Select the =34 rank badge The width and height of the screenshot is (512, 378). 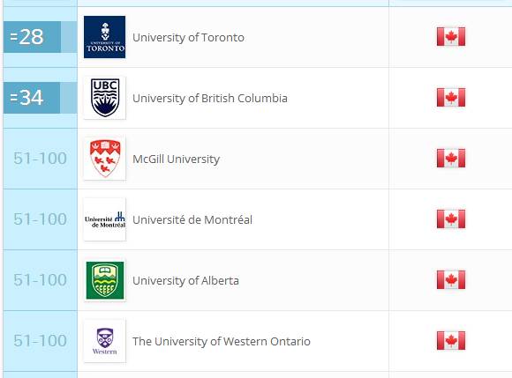(x=32, y=98)
